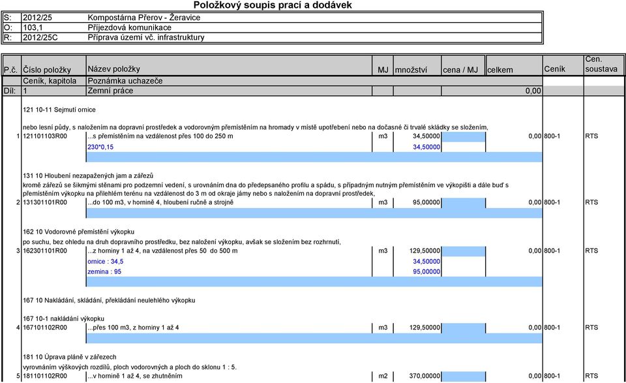Click the blue note row under item 121101103R00
The image size is (626, 383).
[x=314, y=157]
